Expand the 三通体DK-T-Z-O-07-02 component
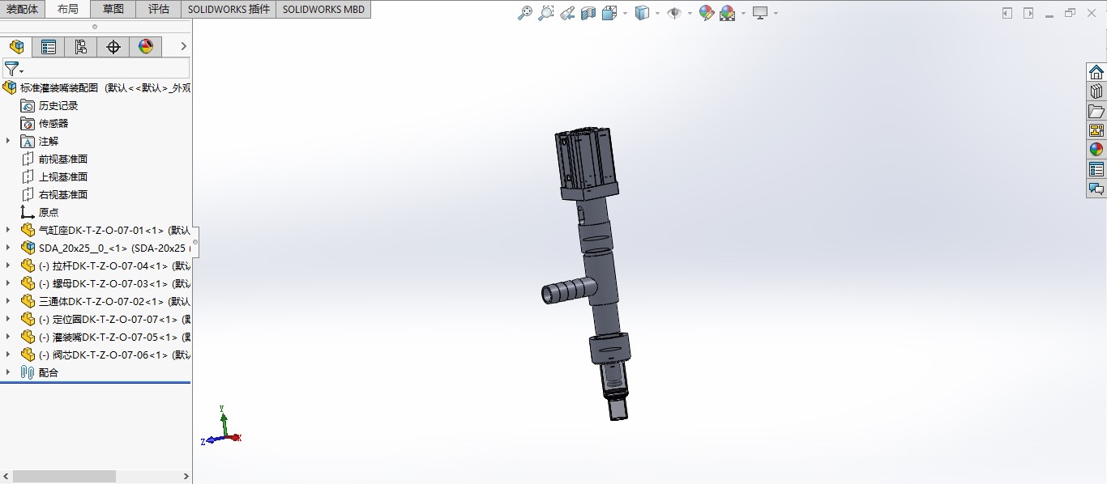 pyautogui.click(x=8, y=301)
